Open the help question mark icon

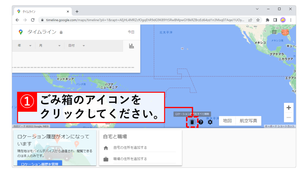click(201, 122)
